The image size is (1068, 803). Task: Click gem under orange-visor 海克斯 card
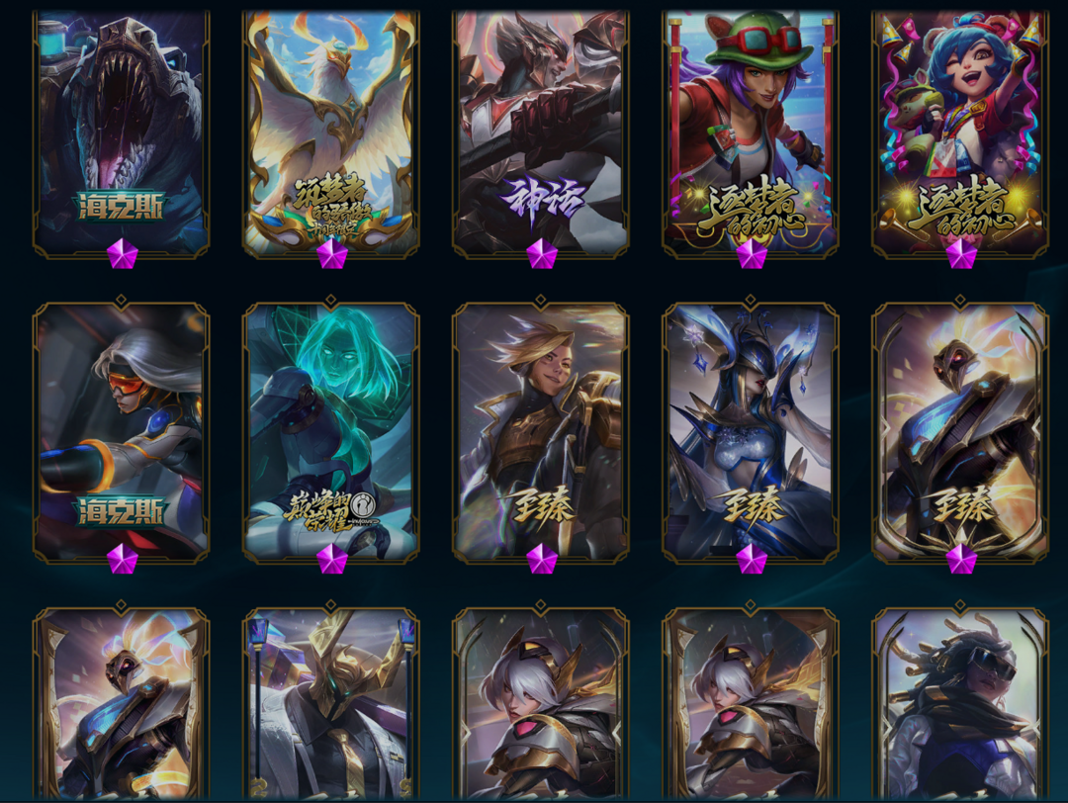(x=123, y=559)
